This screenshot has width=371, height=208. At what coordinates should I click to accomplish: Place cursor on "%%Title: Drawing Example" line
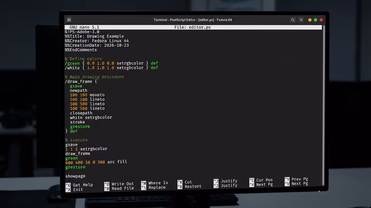click(94, 36)
